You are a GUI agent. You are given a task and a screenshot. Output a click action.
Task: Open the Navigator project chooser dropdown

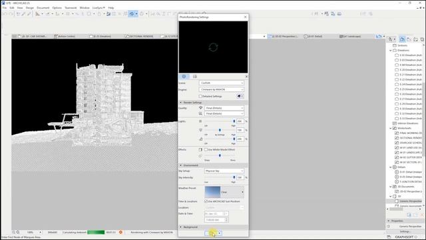pyautogui.click(x=391, y=39)
